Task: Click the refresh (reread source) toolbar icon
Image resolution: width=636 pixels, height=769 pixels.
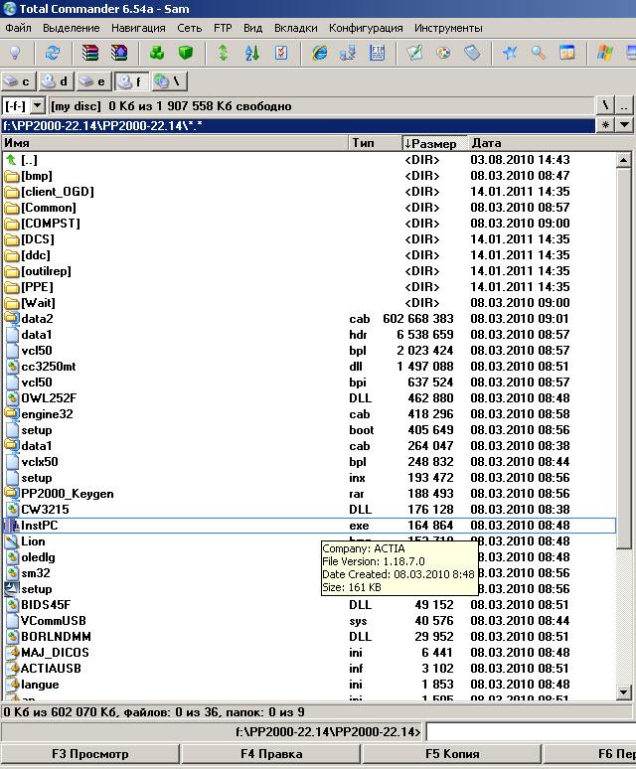Action: 53,53
